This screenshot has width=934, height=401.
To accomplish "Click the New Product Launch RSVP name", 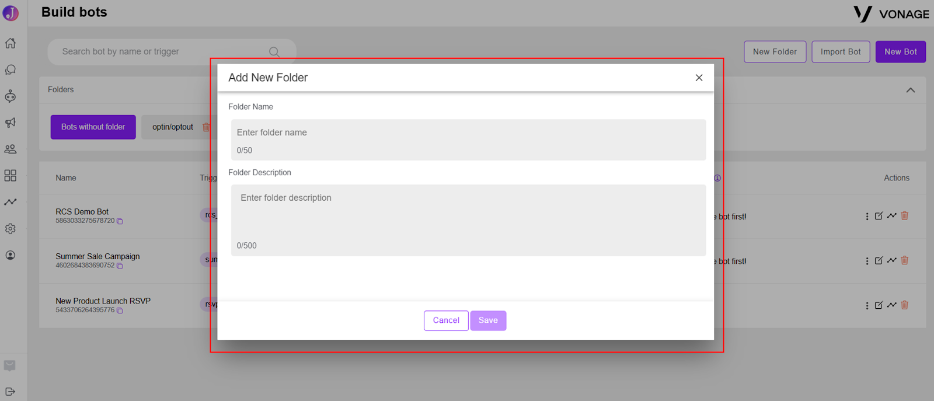I will pos(103,301).
